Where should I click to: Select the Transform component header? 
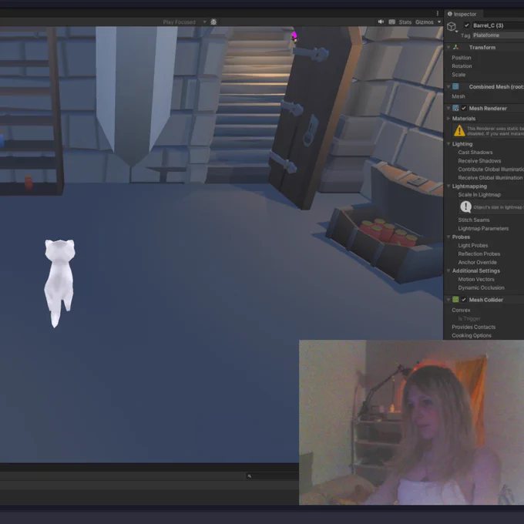484,48
